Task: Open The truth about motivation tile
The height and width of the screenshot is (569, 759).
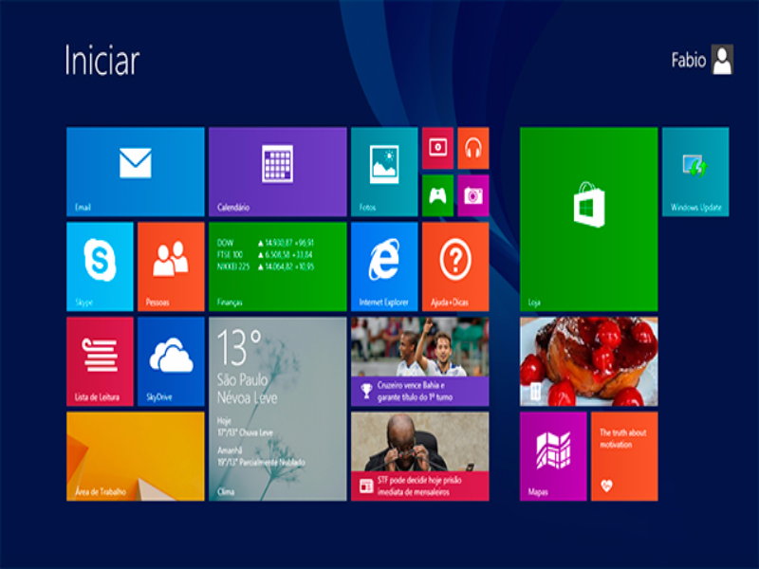Action: coord(624,456)
